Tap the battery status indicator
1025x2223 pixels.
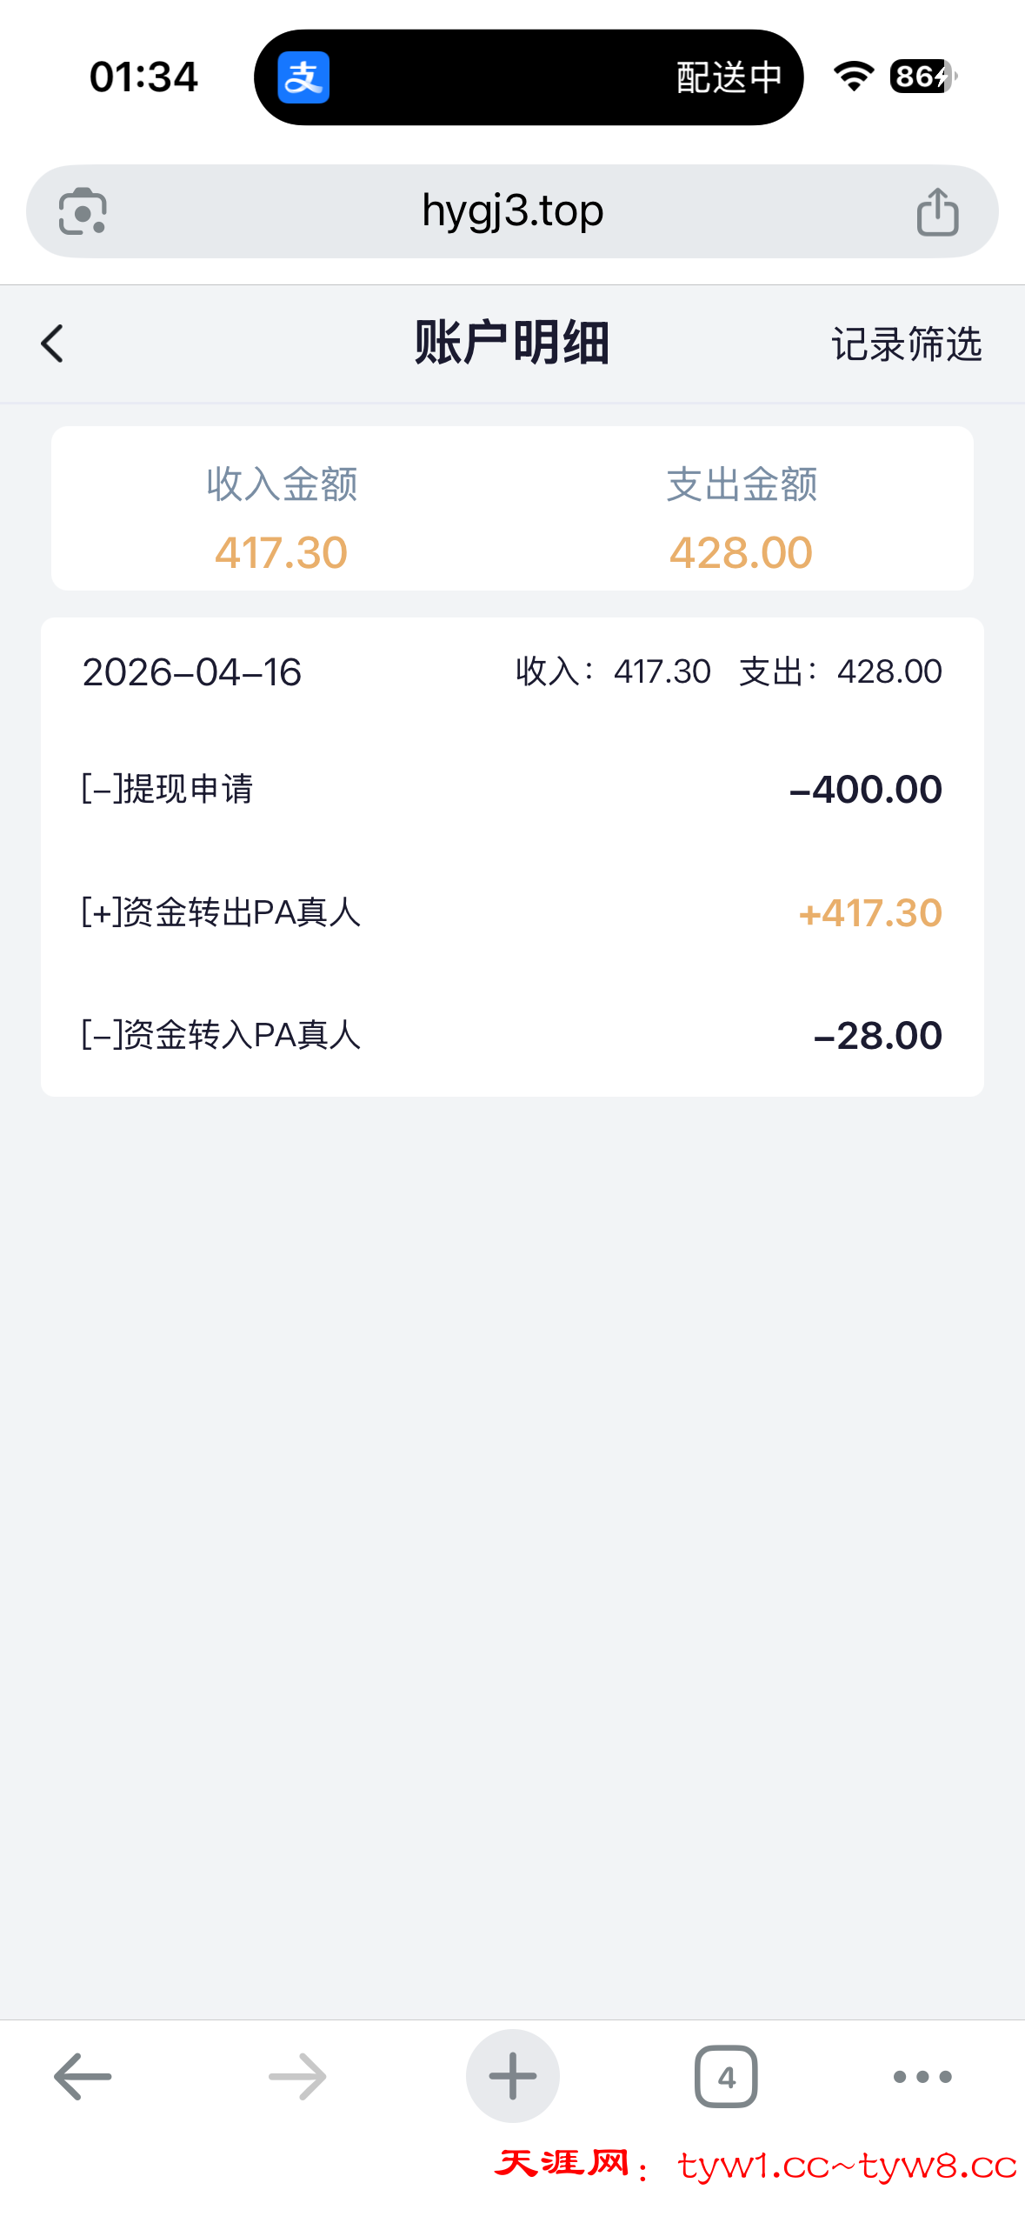(922, 77)
